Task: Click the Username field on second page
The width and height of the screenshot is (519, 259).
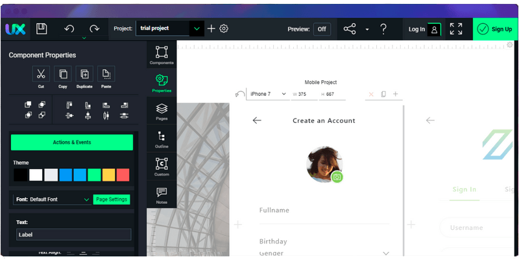Action: coord(477,227)
